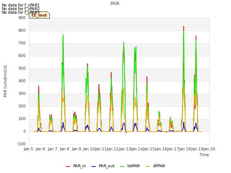Click the 800 y-axis tick label
The width and height of the screenshot is (231, 173).
click(22, 30)
